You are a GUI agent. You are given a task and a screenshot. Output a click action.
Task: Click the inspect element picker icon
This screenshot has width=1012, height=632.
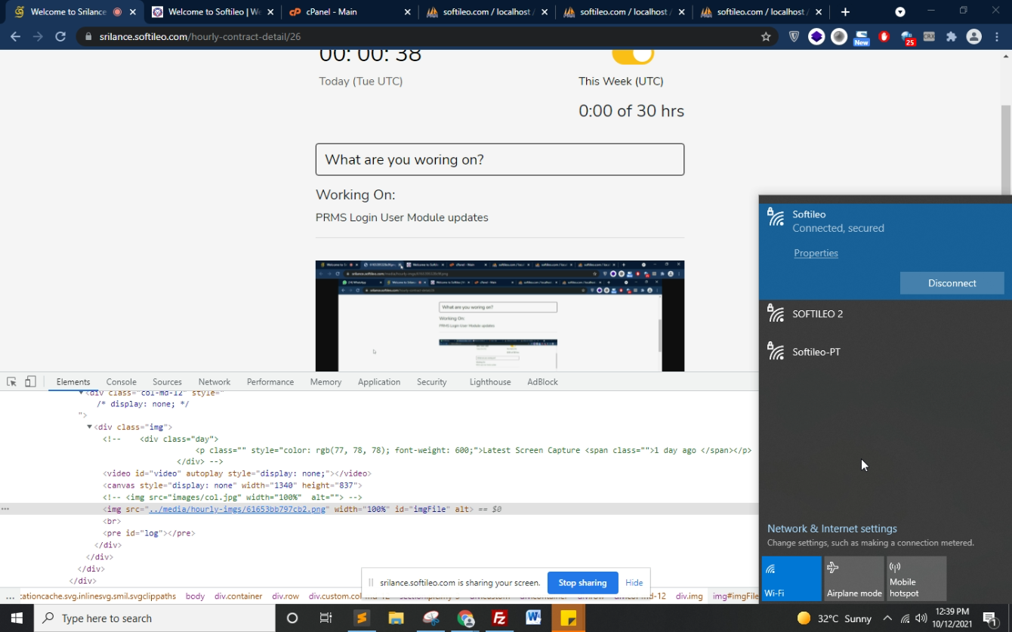click(11, 382)
